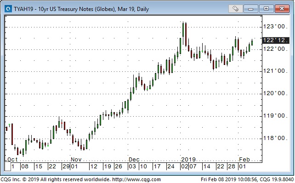Viewport: 295px width, 183px height.
Task: Click the chain link icon button
Action: pyautogui.click(x=235, y=9)
